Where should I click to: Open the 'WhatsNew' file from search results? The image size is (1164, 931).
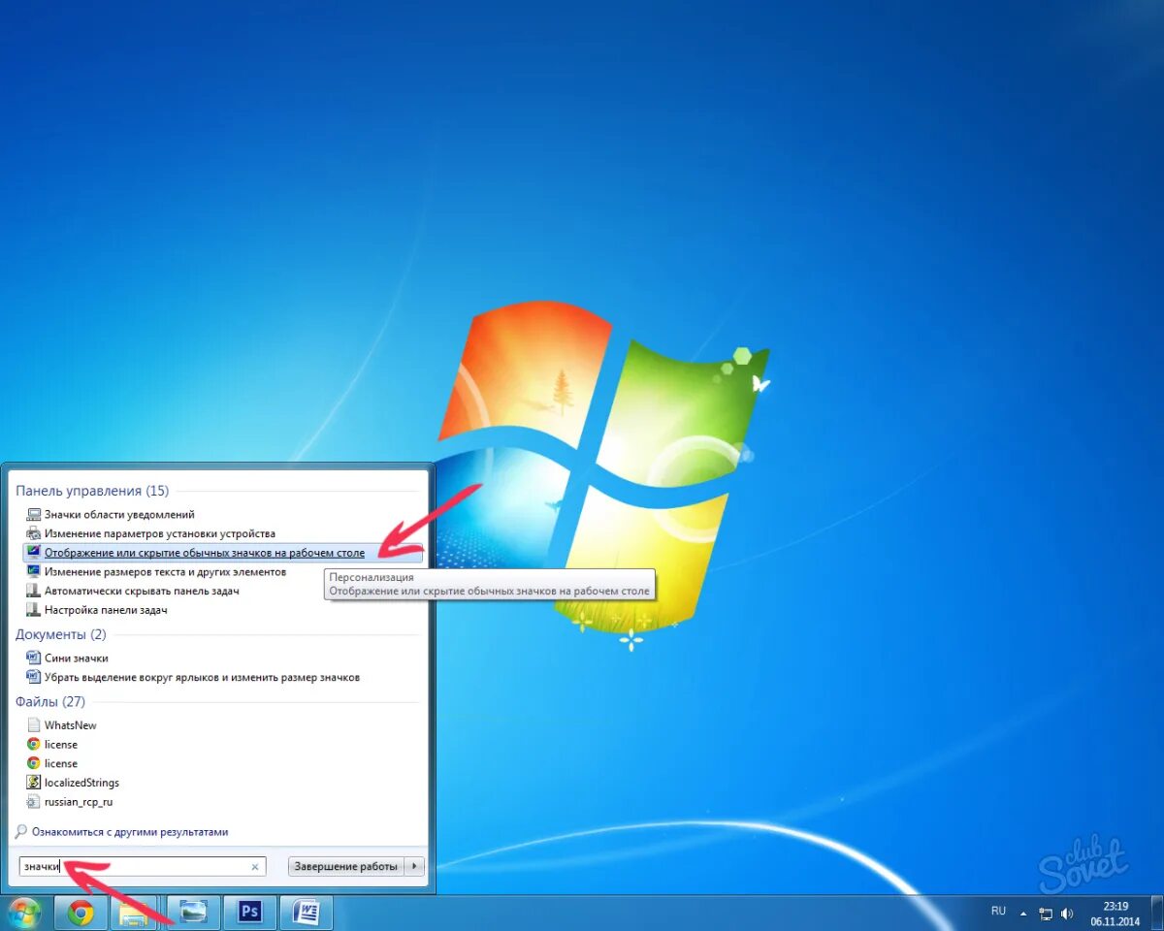tap(70, 724)
